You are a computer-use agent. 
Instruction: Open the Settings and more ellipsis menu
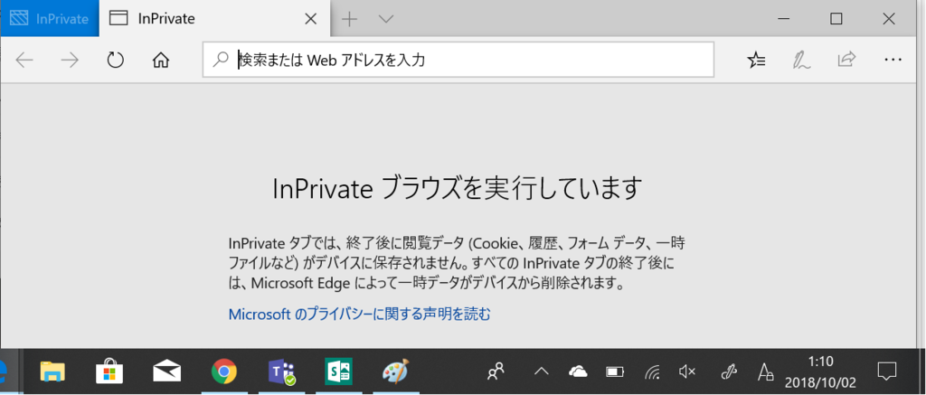893,60
